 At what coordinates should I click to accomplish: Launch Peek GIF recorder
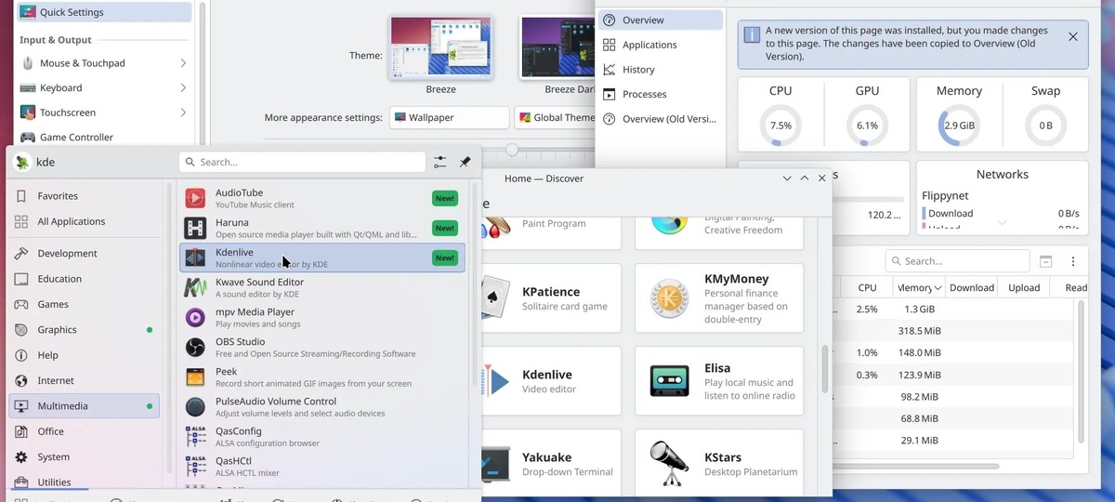click(x=321, y=376)
